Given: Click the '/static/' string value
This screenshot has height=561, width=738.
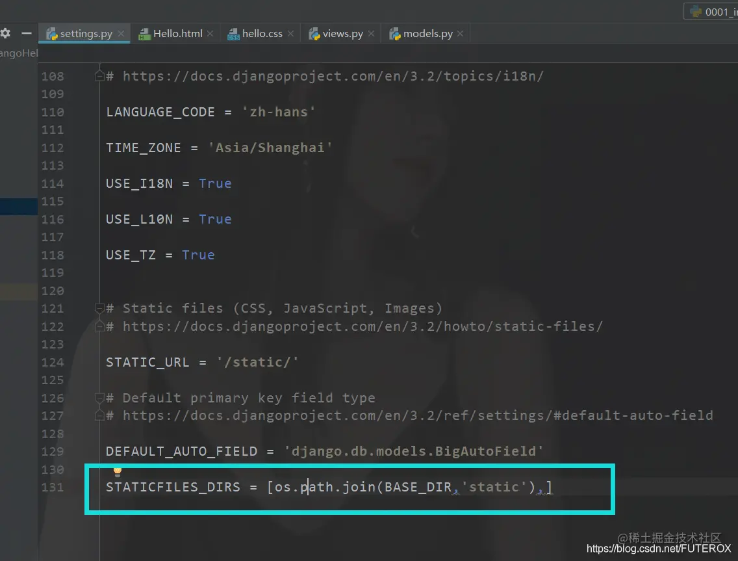Looking at the screenshot, I should (x=257, y=362).
